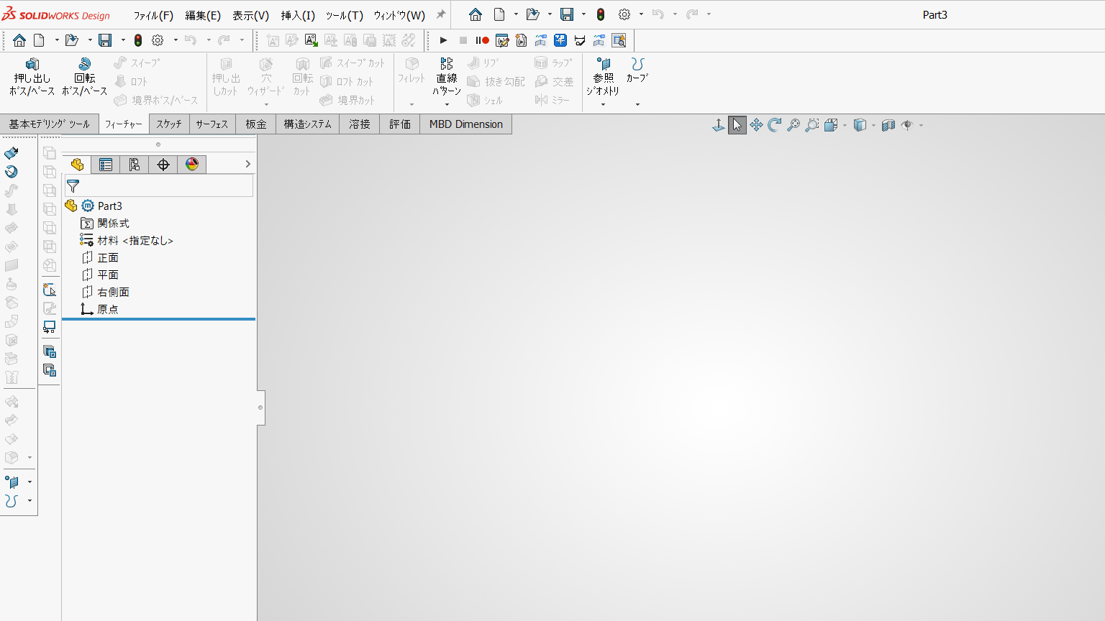The height and width of the screenshot is (621, 1105).
Task: Click the feature tree filter field
Action: 158,186
